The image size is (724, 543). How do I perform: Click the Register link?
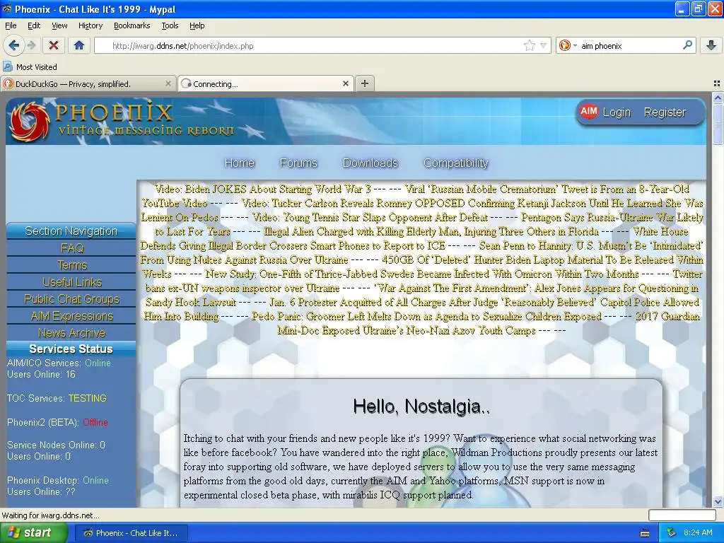[x=665, y=112]
